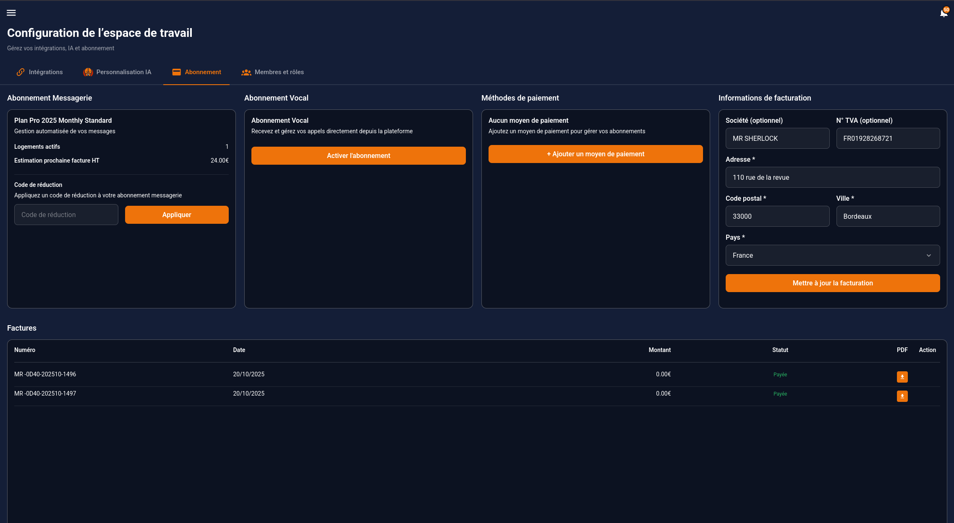Click Ajouter un moyen de paiement
The image size is (954, 523).
[x=595, y=154]
